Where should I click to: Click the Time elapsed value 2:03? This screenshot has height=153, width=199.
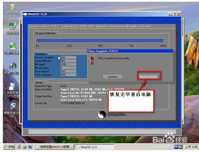pyautogui.click(x=68, y=71)
